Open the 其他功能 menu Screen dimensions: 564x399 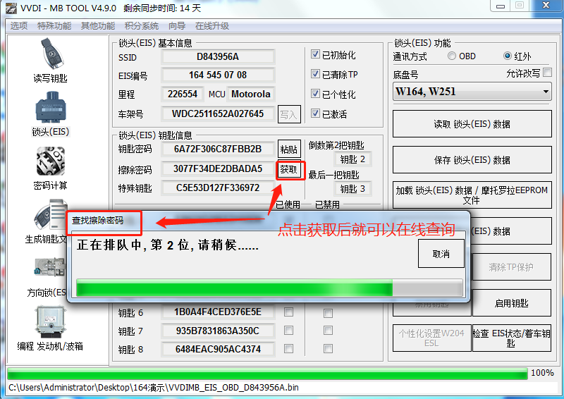98,25
